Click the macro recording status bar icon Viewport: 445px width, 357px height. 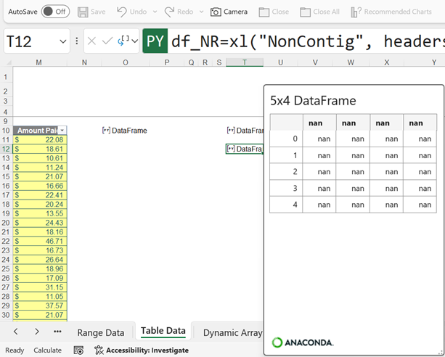78,350
